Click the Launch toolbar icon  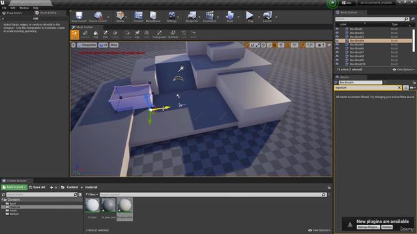click(x=267, y=17)
